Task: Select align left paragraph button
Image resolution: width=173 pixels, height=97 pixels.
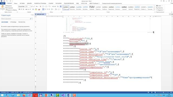Action: pos(43,9)
